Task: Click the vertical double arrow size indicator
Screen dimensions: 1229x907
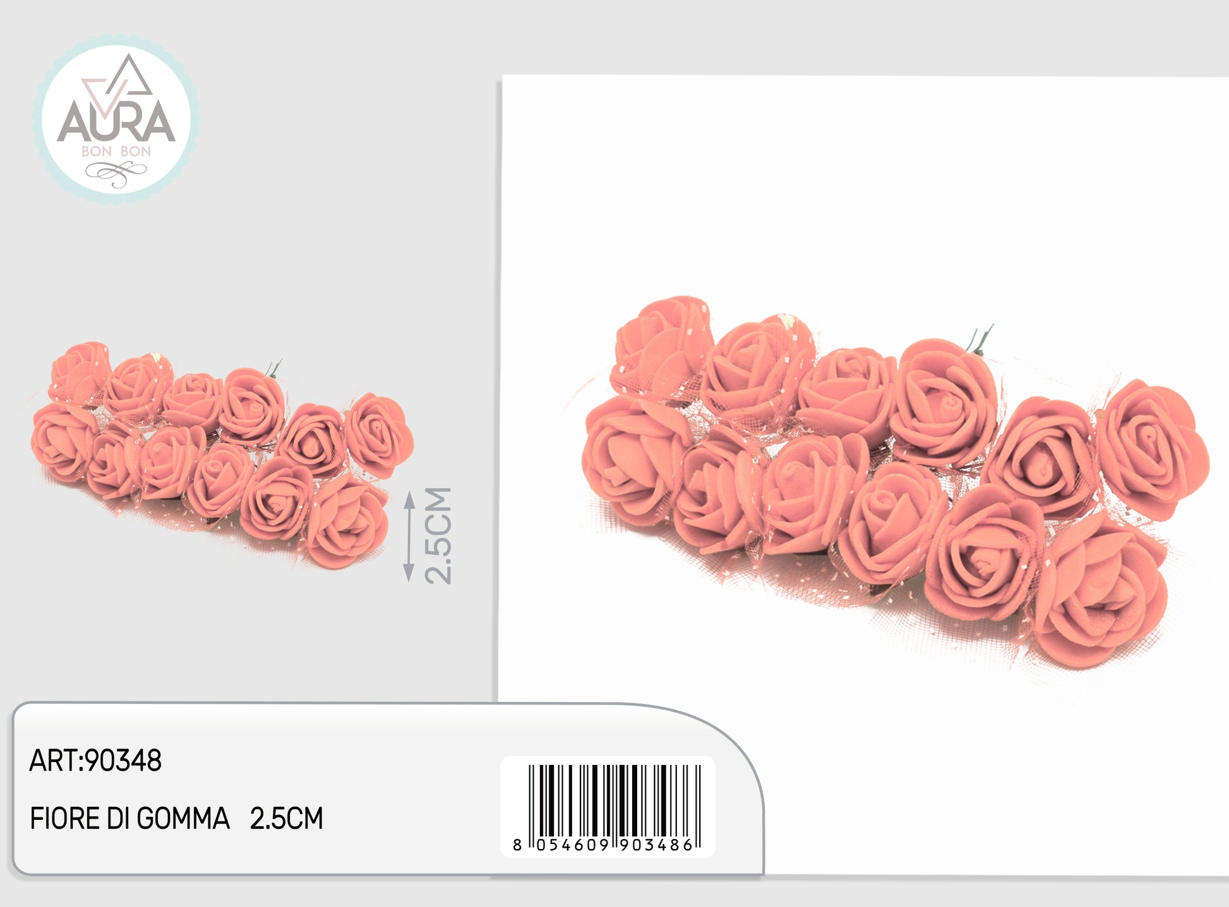Action: pos(409,536)
